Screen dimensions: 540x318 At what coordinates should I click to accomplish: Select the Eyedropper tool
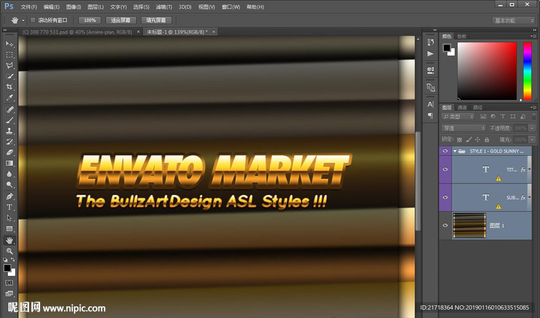(9, 98)
